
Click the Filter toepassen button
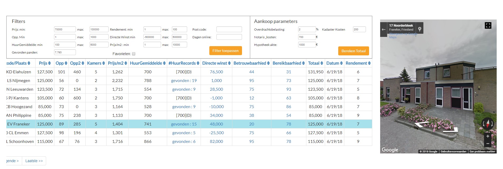click(225, 51)
